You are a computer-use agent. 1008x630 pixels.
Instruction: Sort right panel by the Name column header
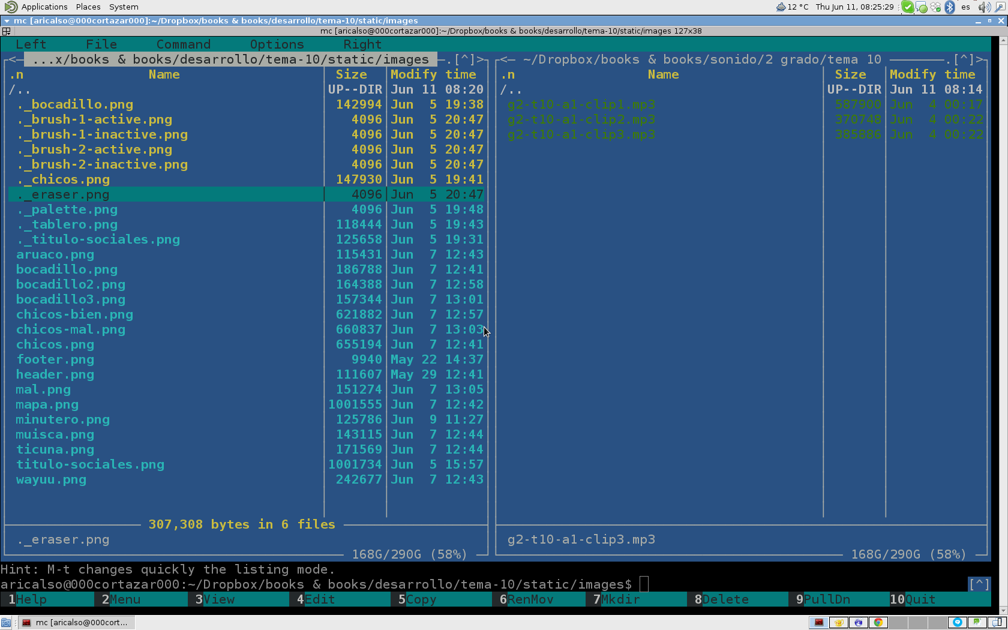tap(663, 74)
